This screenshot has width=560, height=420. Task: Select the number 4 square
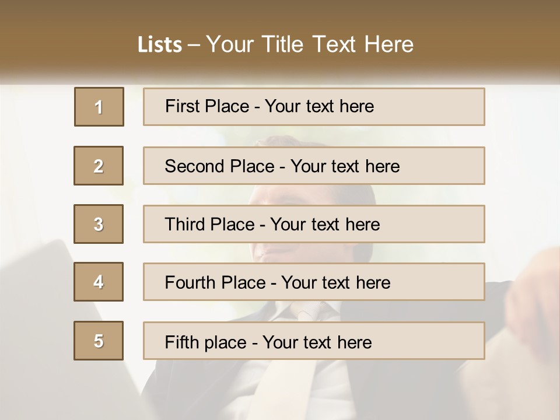[99, 282]
